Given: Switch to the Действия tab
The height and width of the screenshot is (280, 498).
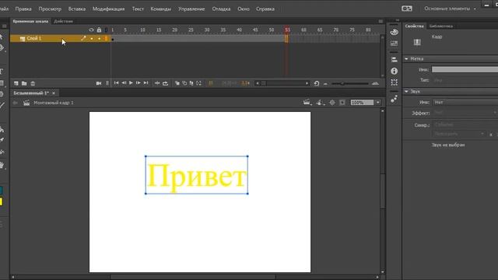Looking at the screenshot, I should pyautogui.click(x=63, y=21).
